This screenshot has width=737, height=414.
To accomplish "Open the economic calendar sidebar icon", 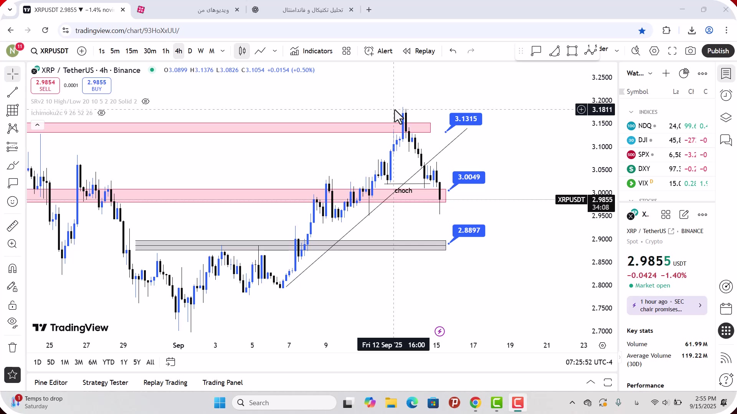I will pyautogui.click(x=726, y=309).
